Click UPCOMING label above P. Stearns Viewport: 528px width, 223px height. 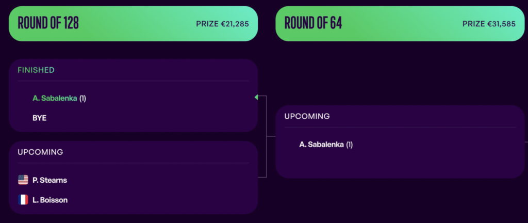point(40,152)
